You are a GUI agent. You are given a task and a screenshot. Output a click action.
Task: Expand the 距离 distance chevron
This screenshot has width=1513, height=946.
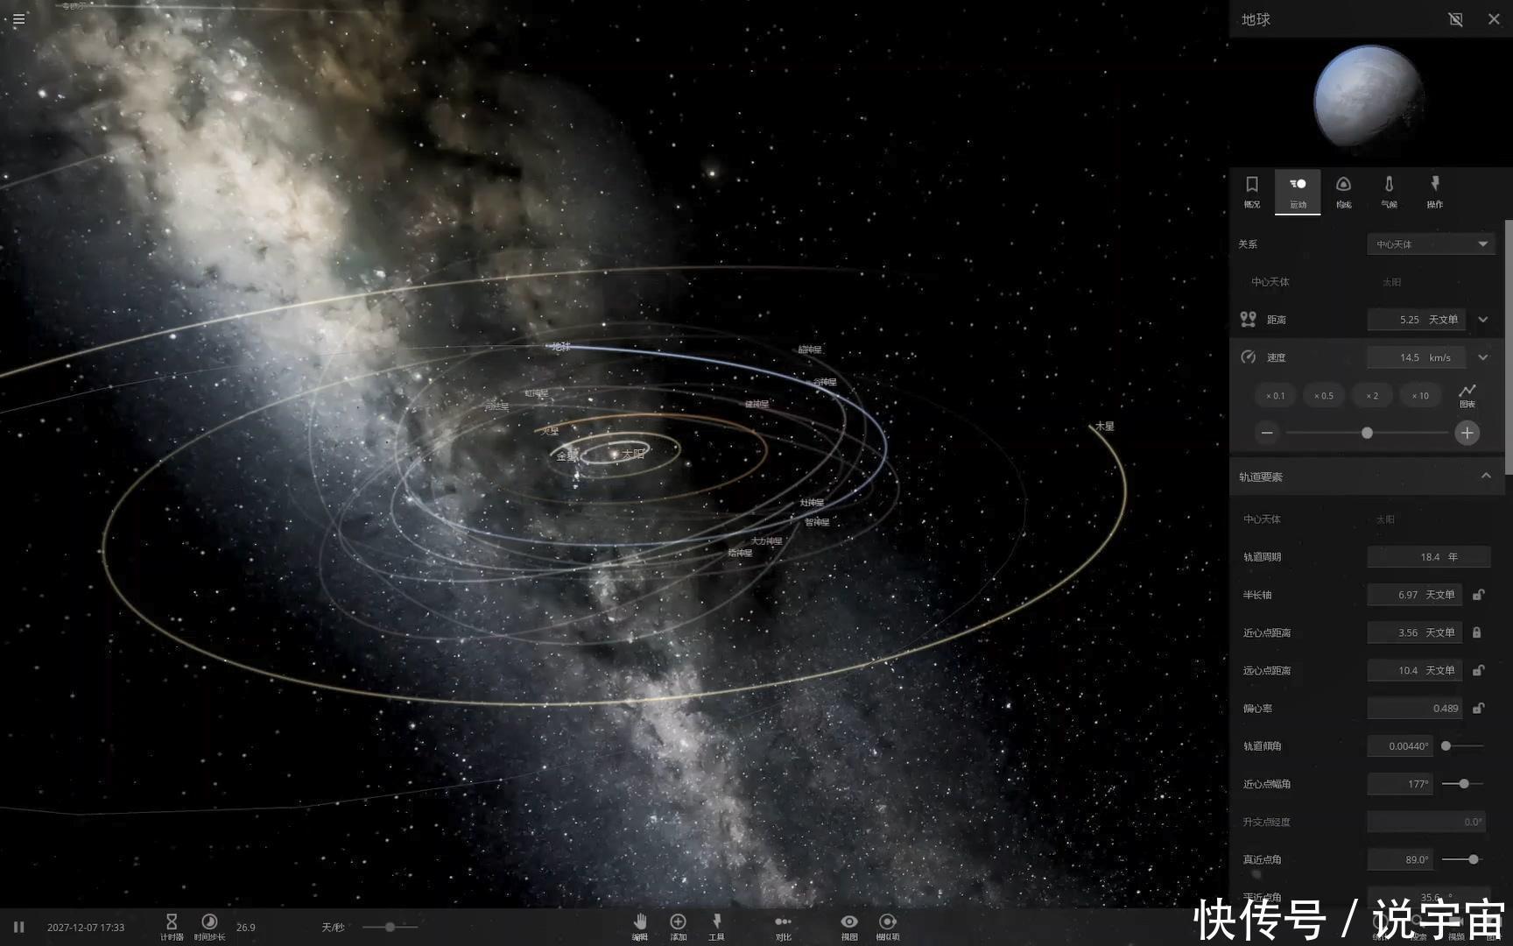click(x=1483, y=320)
